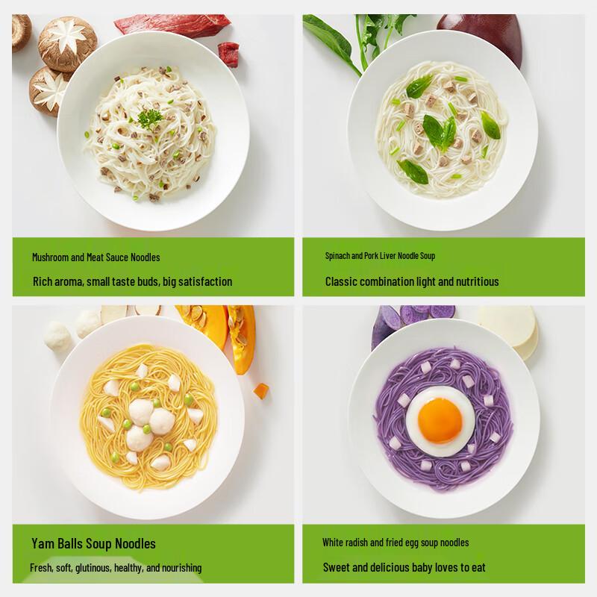Click the spinach and pork liver noodle photo
597x597 pixels.
tap(443, 125)
